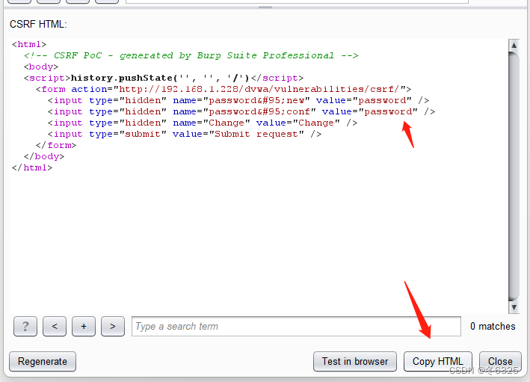Click the opening <html> tag line
The height and width of the screenshot is (382, 530).
(x=29, y=44)
